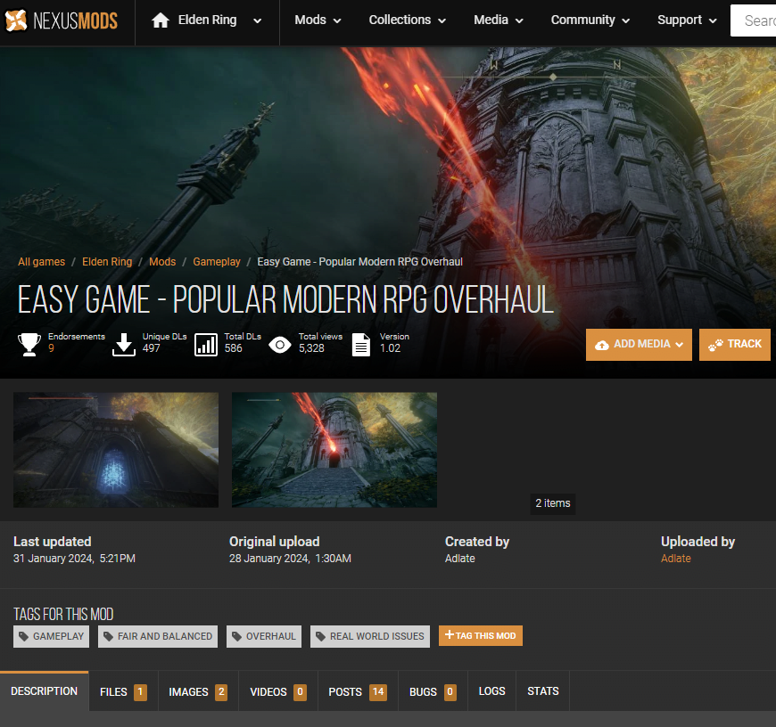Switch to the Posts tab
776x727 pixels.
pyautogui.click(x=358, y=692)
